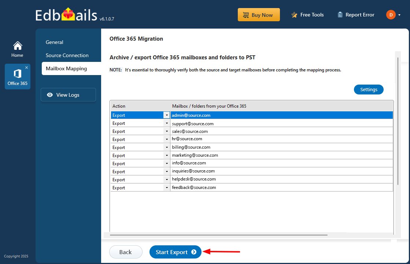Expand the user account dropdown arrow
410x264 pixels.
(399, 15)
